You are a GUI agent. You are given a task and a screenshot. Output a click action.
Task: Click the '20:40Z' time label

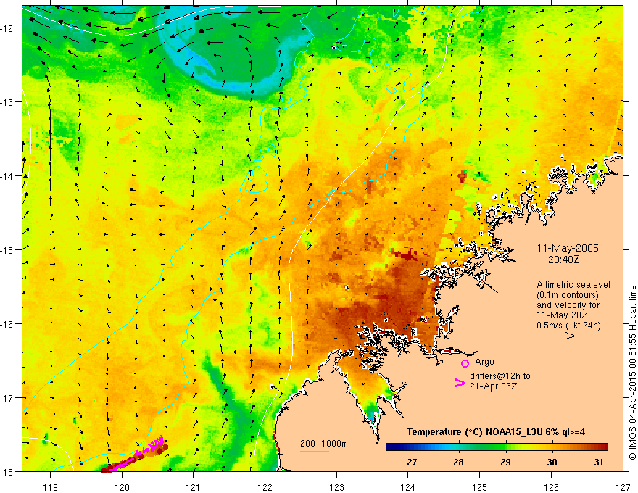click(x=563, y=259)
